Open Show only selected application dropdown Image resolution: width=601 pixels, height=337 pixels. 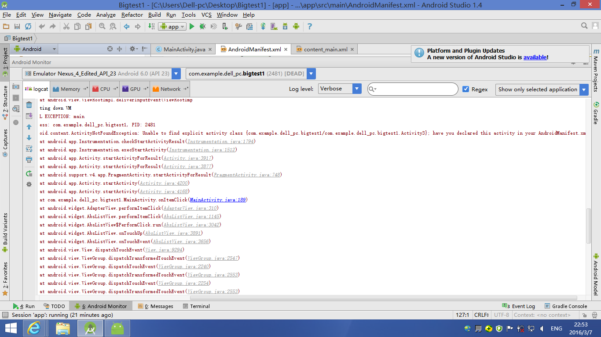click(x=542, y=90)
